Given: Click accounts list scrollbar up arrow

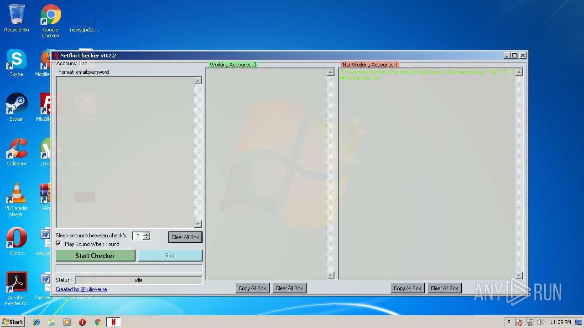Looking at the screenshot, I should 198,81.
